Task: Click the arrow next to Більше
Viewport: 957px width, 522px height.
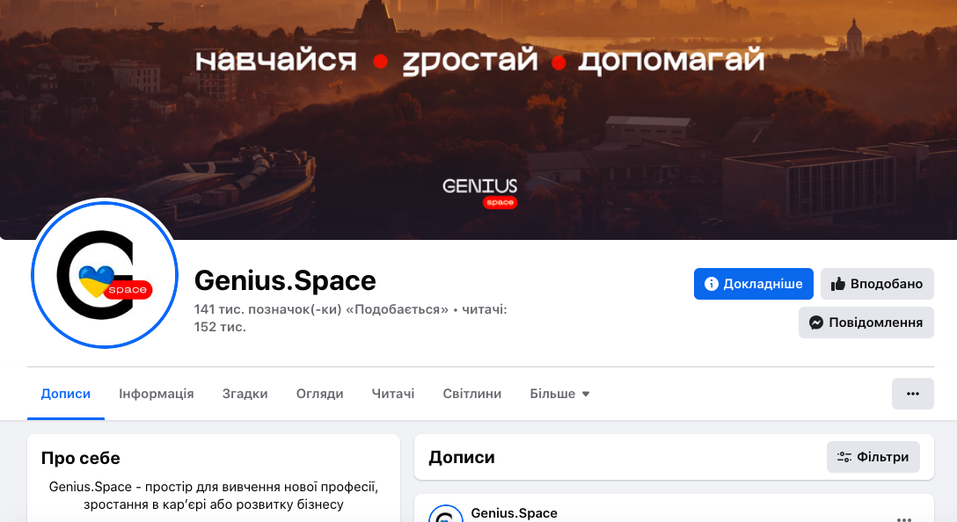Action: tap(586, 394)
